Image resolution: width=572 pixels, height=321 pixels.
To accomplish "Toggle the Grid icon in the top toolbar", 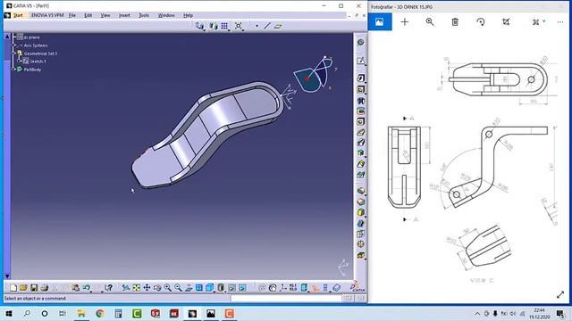I will pos(224,26).
